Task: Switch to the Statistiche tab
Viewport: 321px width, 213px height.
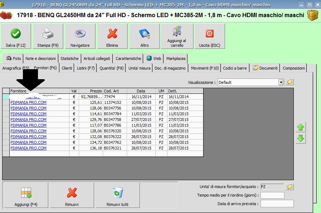Action: pos(69,59)
